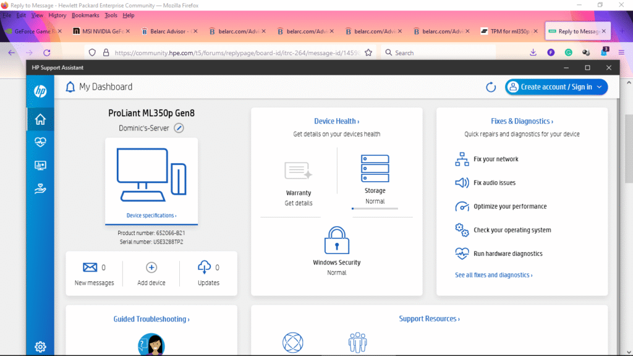Click the Run hardware diagnostics text

pos(508,253)
